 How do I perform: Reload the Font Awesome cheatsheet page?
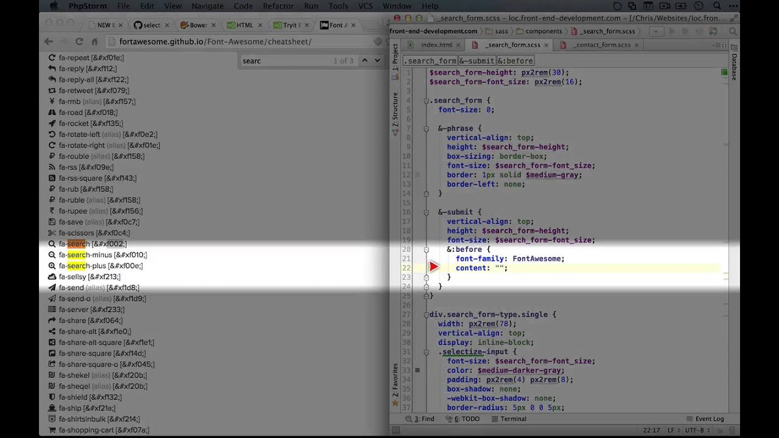pyautogui.click(x=79, y=41)
